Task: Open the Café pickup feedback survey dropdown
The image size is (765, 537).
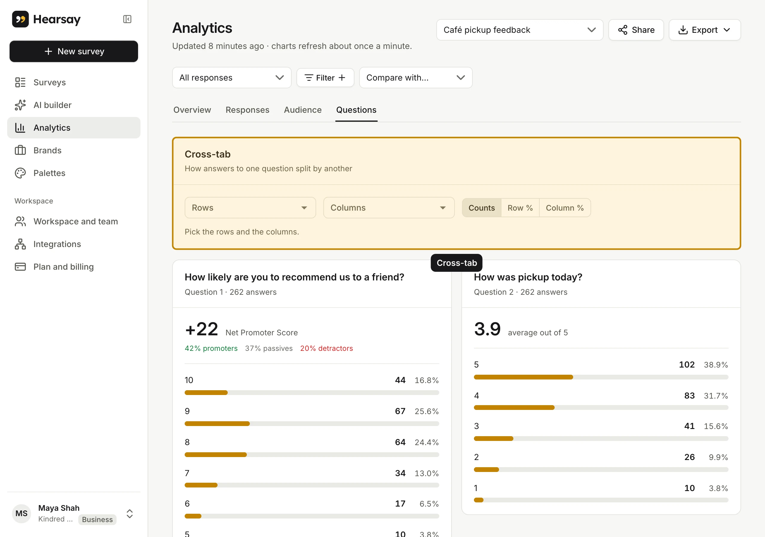Action: [x=520, y=30]
